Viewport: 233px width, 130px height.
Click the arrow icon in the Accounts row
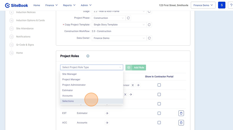[107, 123]
